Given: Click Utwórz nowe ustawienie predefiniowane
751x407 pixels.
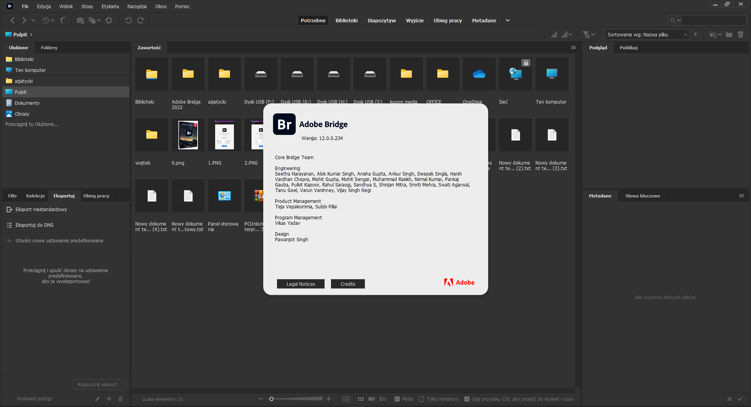Looking at the screenshot, I should tap(59, 241).
